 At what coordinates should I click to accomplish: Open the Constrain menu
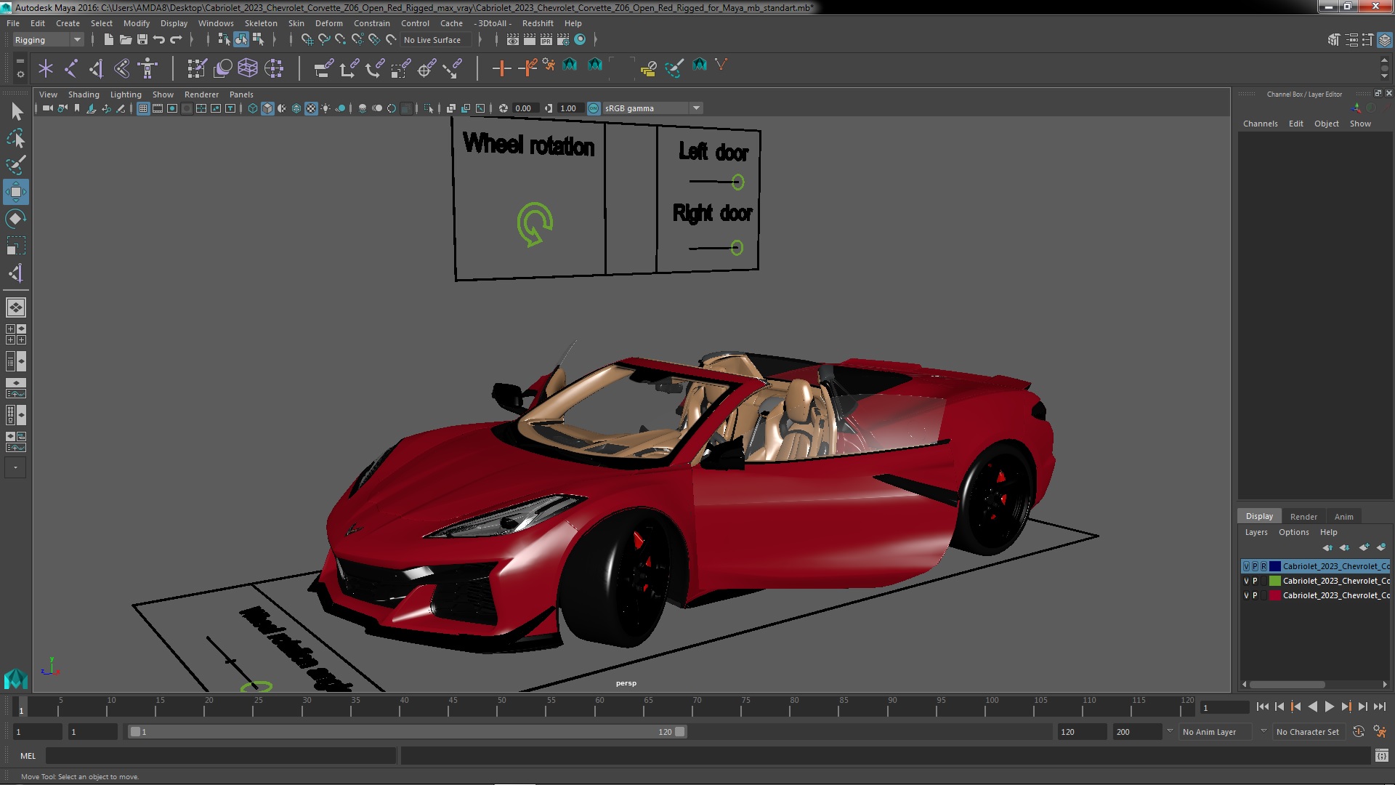[x=371, y=23]
